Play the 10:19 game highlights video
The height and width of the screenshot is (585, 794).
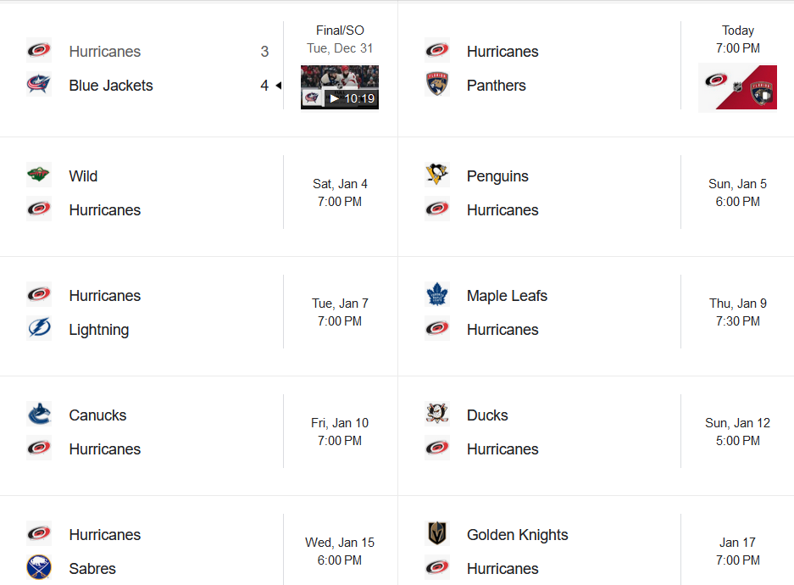(x=340, y=87)
